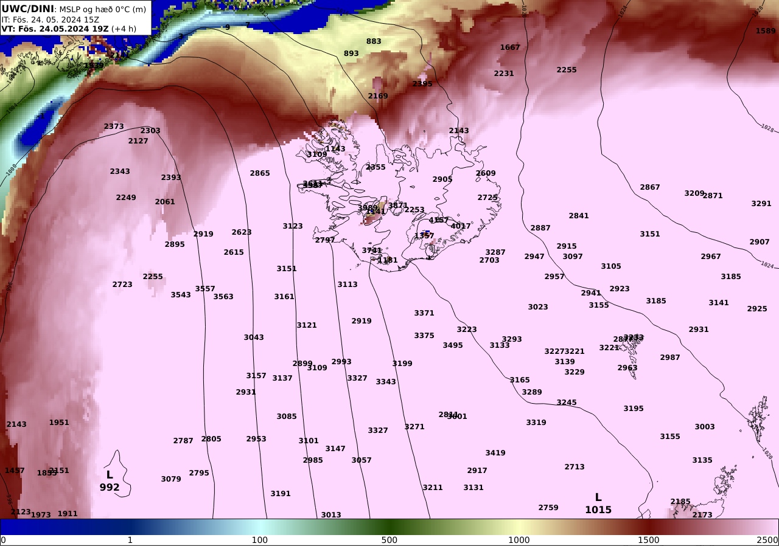This screenshot has width=779, height=546.
Task: Click the color scale label 100
Action: (260, 540)
